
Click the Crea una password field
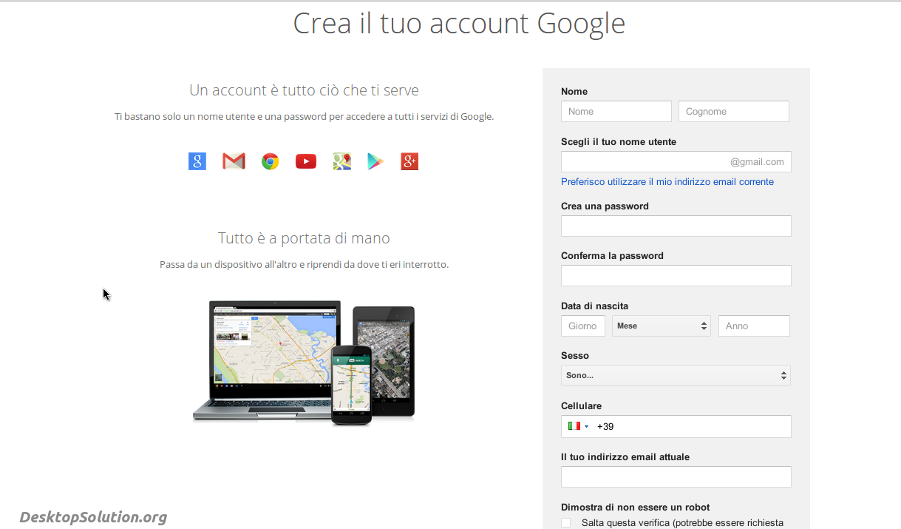tap(676, 226)
